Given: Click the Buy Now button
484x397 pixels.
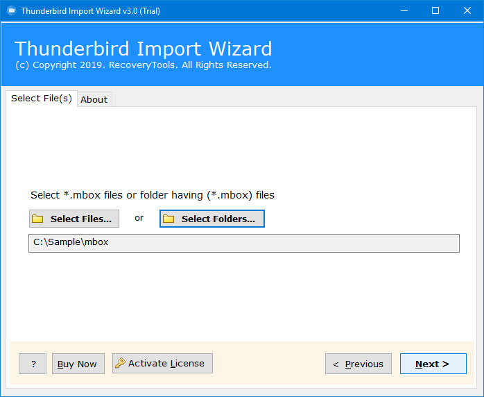Looking at the screenshot, I should point(78,364).
